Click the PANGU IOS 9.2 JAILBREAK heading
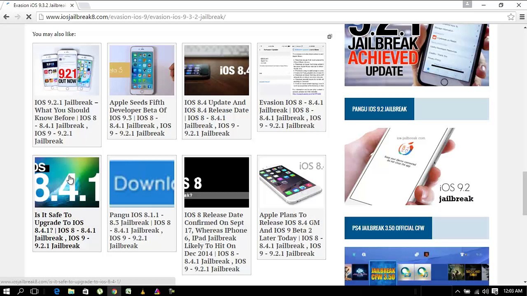The image size is (527, 296). click(379, 109)
